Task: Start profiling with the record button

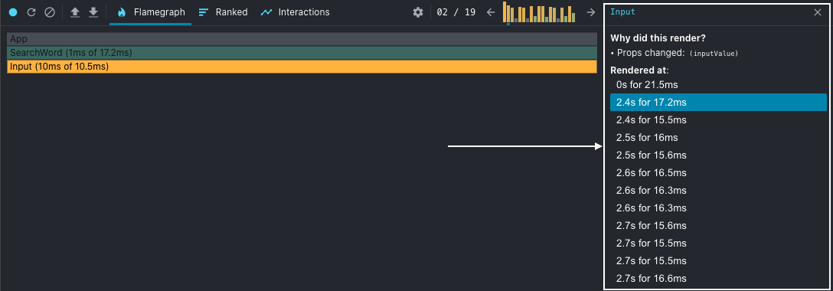Action: [x=13, y=12]
